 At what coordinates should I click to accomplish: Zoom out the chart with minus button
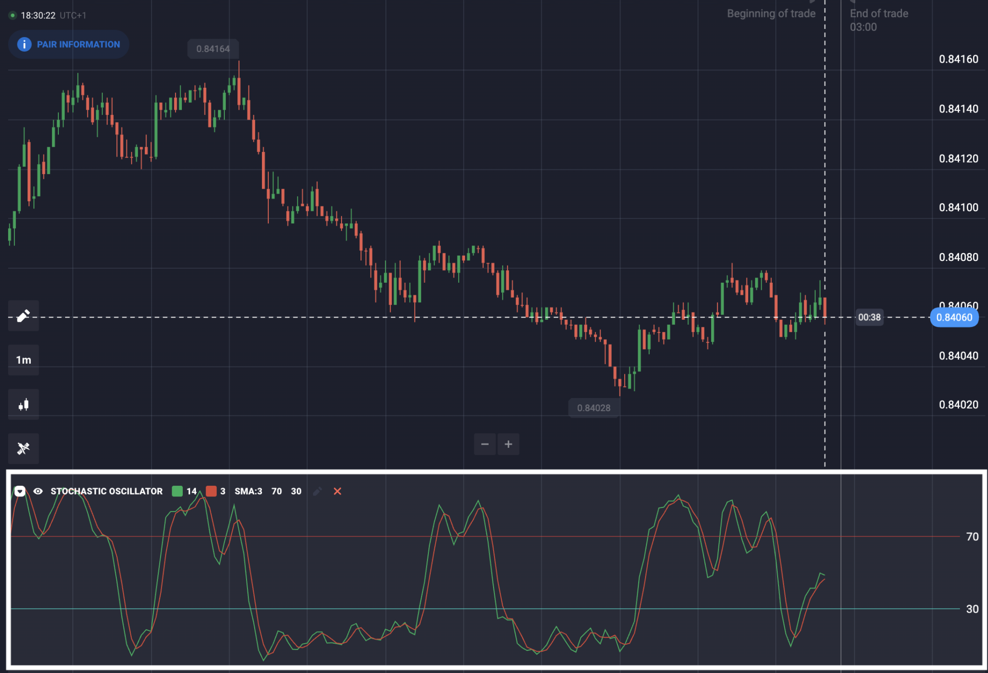(x=485, y=444)
